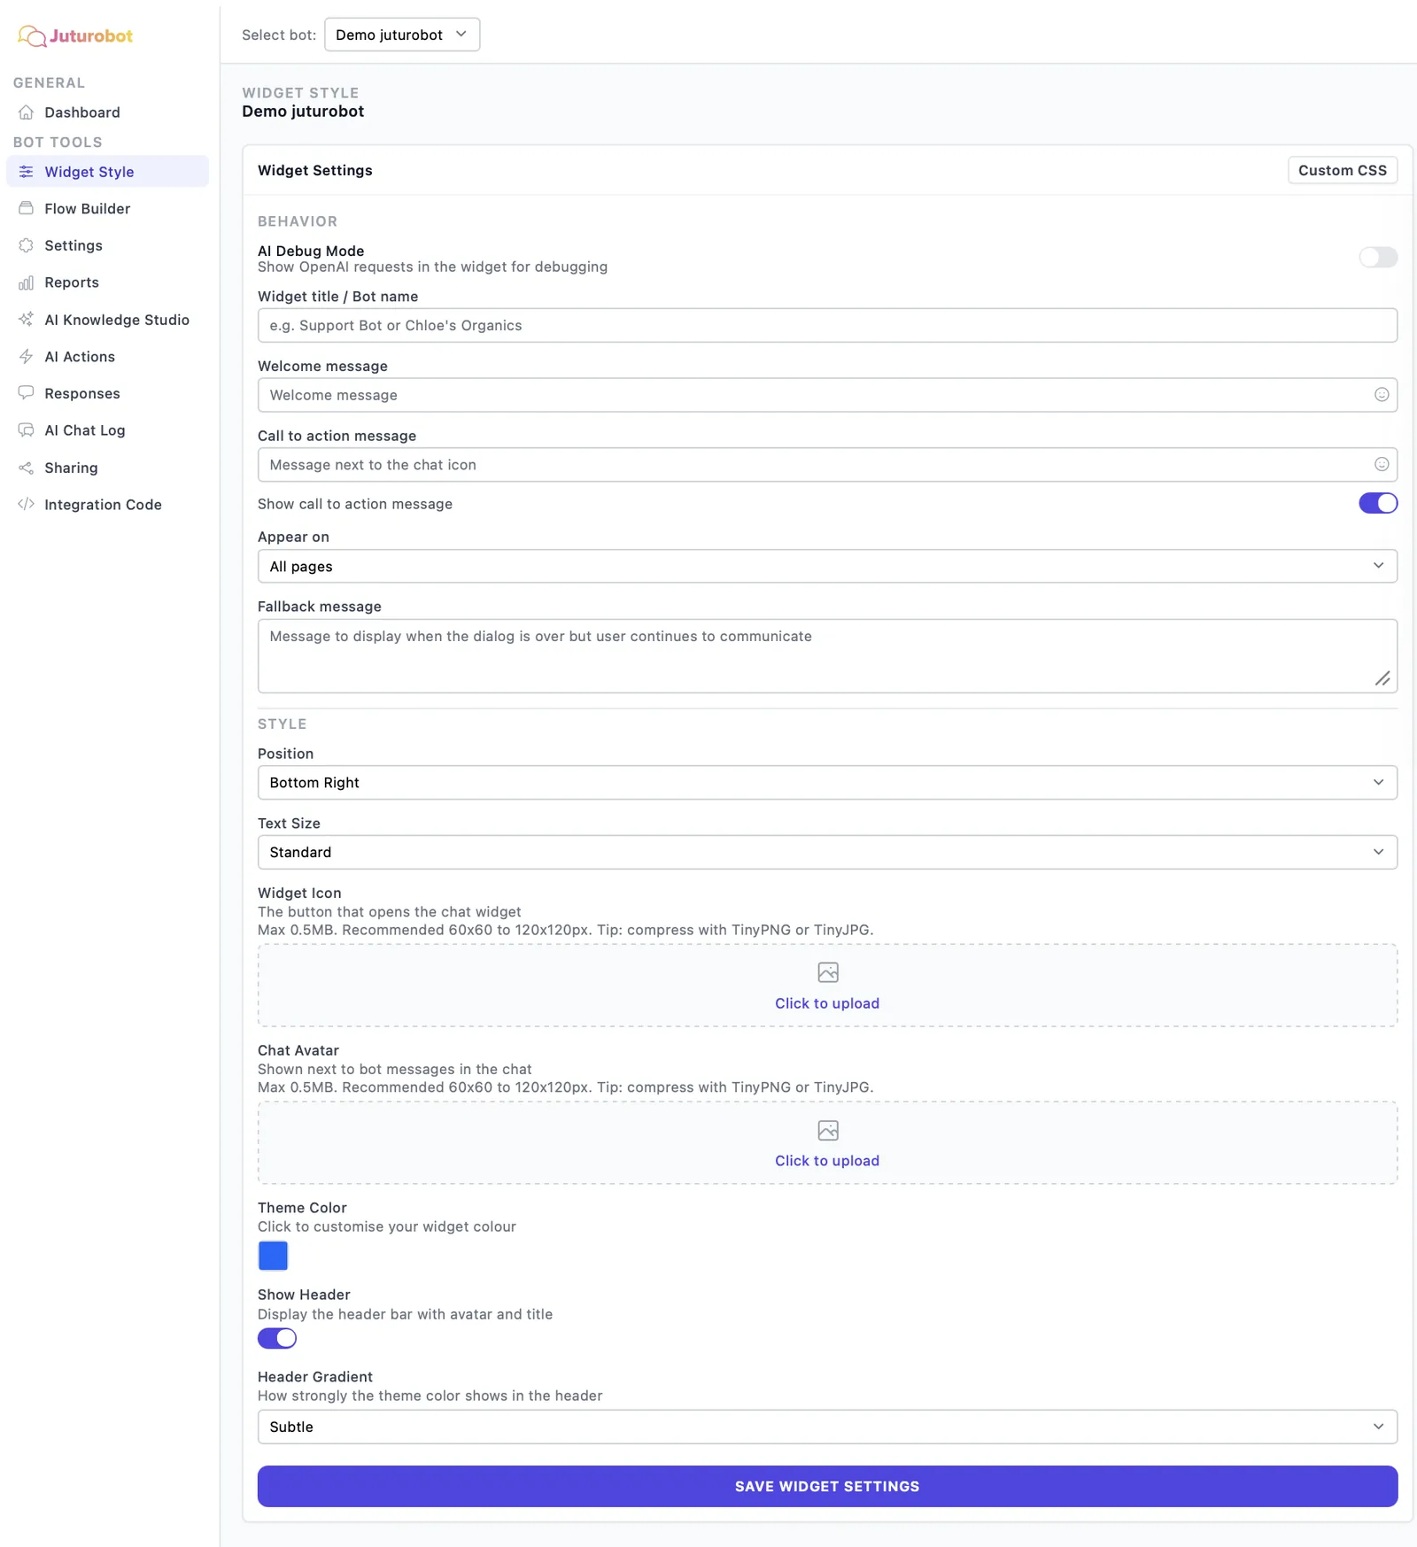Viewport: 1417px width, 1547px height.
Task: Click the AI Actions lightning icon
Action: pyautogui.click(x=27, y=356)
